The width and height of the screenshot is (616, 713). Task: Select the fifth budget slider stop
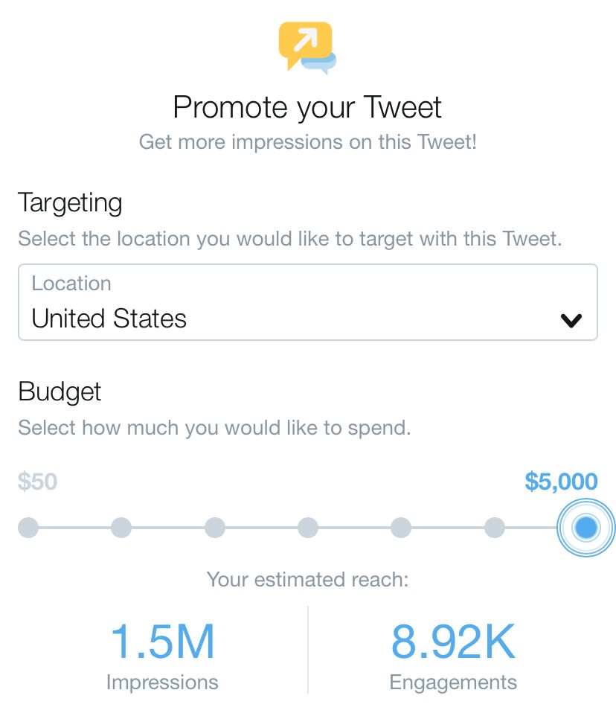[401, 528]
